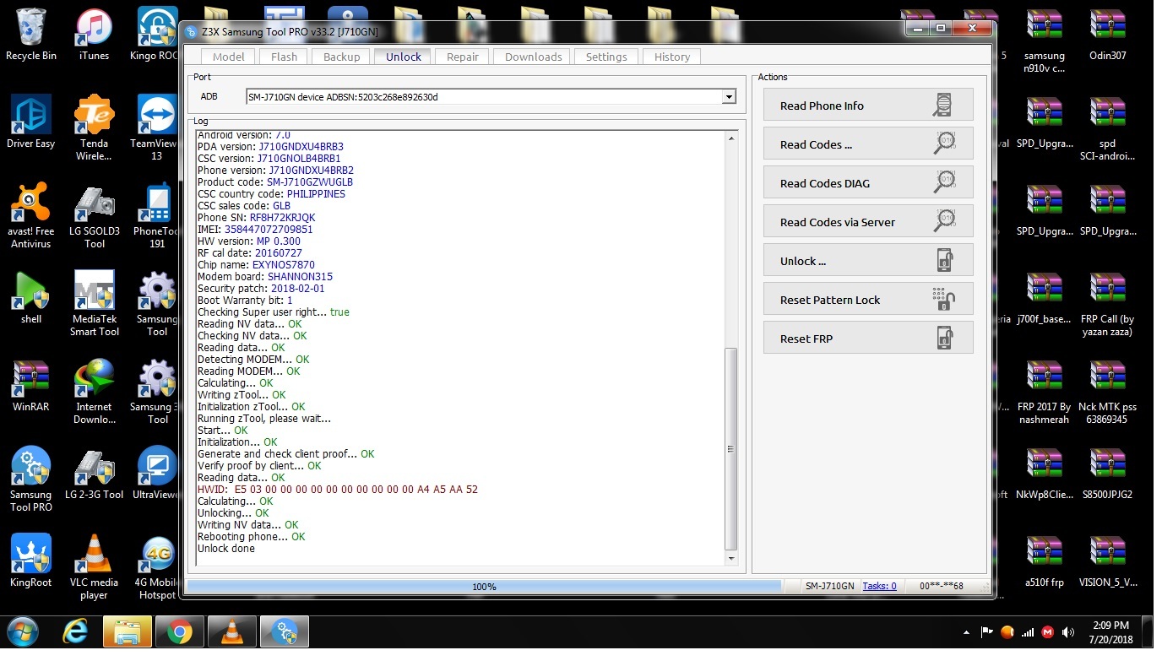Open the Downloads tab
The height and width of the screenshot is (661, 1162).
(x=533, y=57)
